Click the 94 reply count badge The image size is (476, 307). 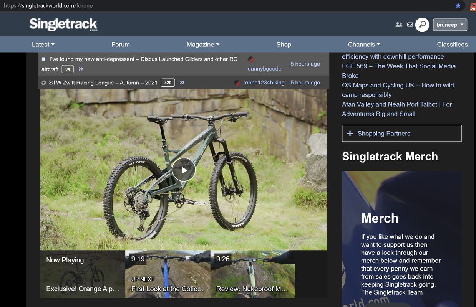click(68, 69)
